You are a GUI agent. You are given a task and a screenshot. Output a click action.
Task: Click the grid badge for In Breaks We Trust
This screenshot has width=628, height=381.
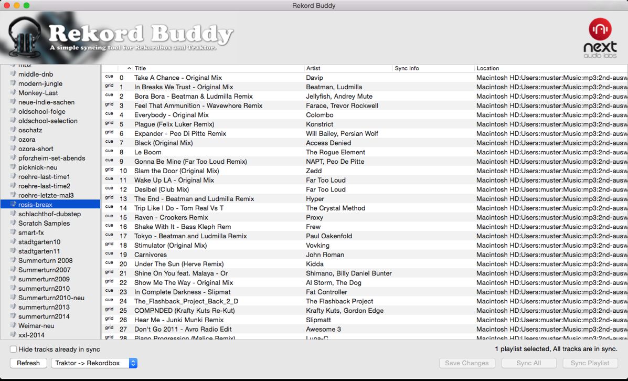(x=109, y=87)
